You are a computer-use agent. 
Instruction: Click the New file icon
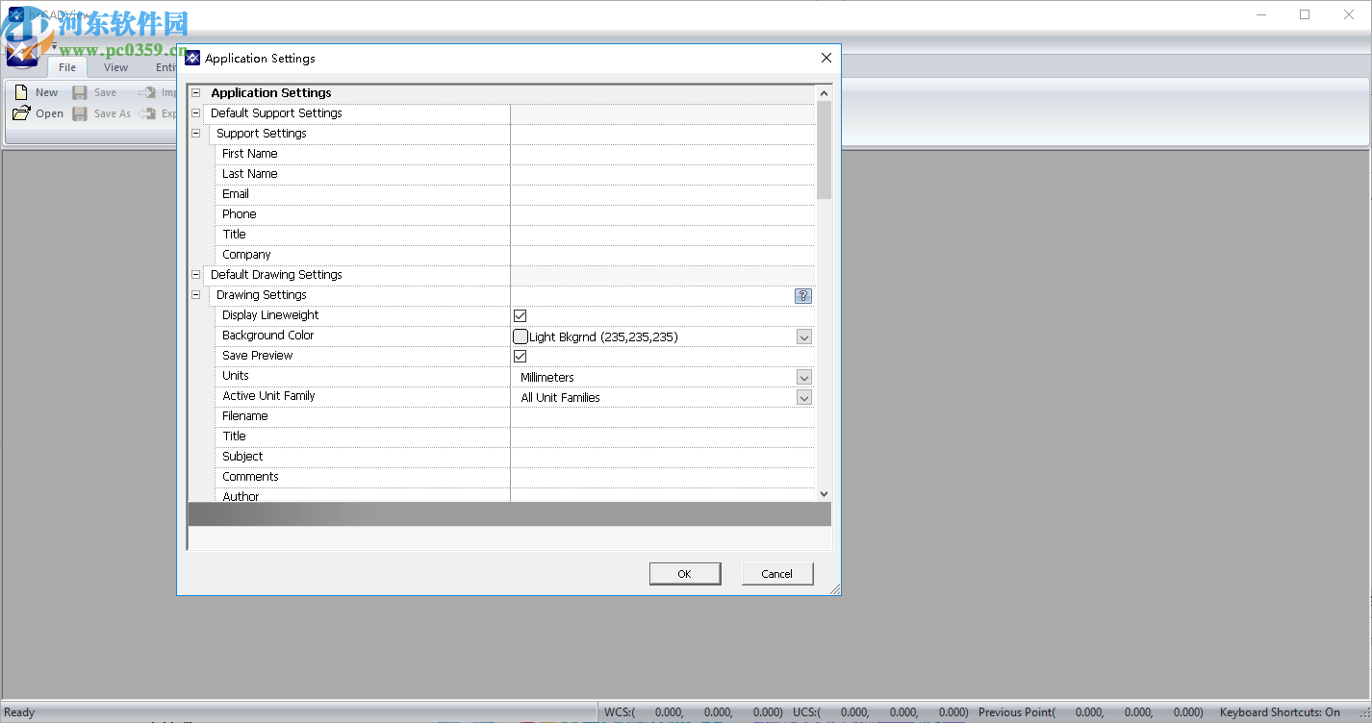21,92
